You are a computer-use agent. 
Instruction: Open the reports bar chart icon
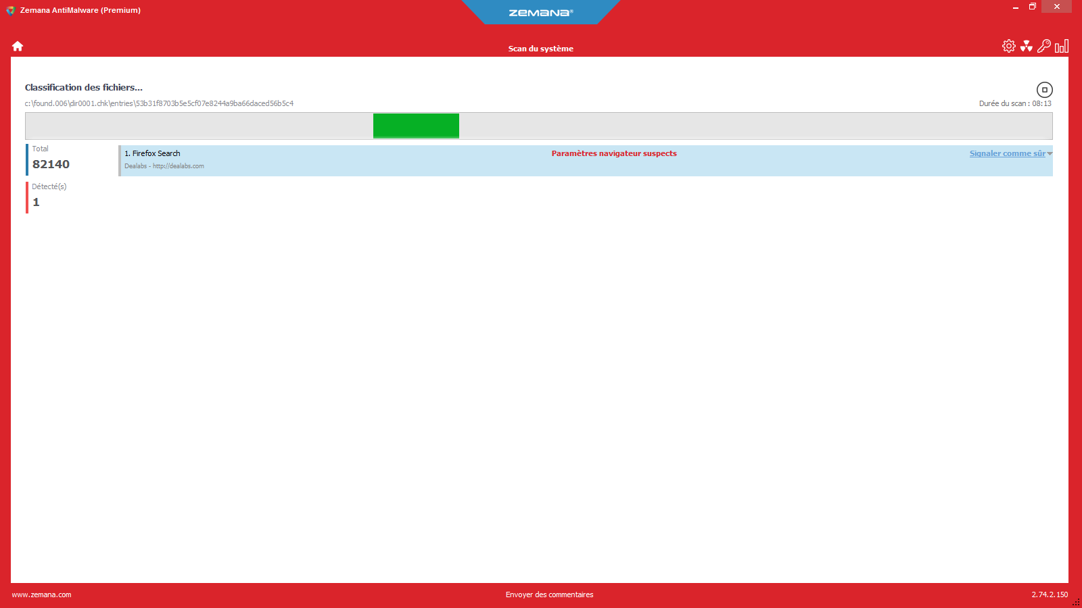click(1062, 46)
